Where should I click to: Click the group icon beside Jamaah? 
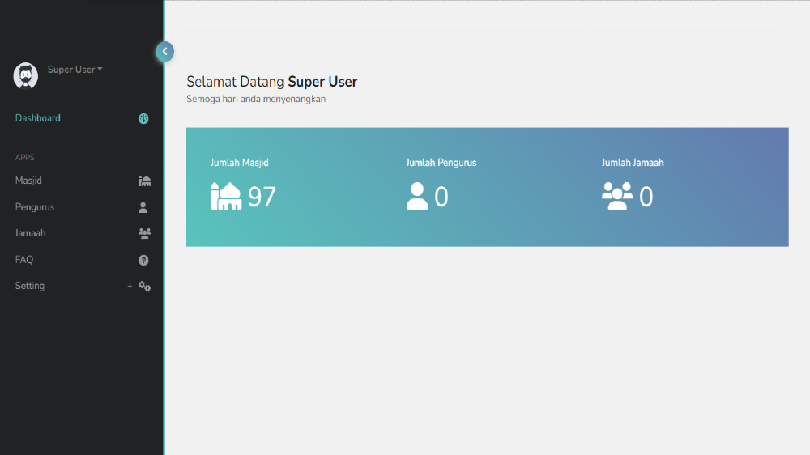tap(144, 233)
